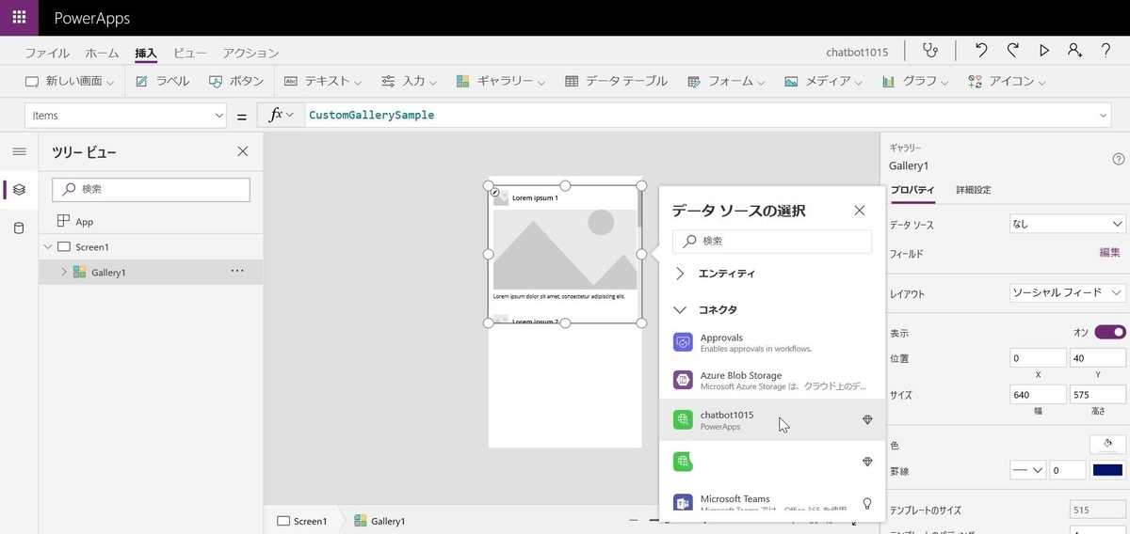Expand the Gallery1 tree node
The width and height of the screenshot is (1130, 534).
64,272
